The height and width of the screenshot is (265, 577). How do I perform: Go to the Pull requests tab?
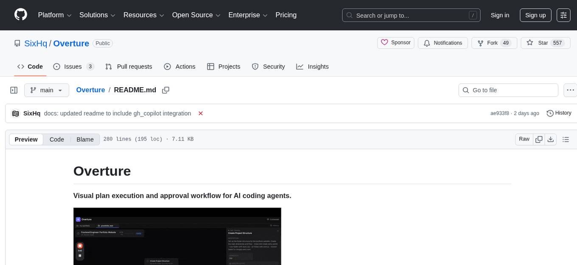(129, 66)
